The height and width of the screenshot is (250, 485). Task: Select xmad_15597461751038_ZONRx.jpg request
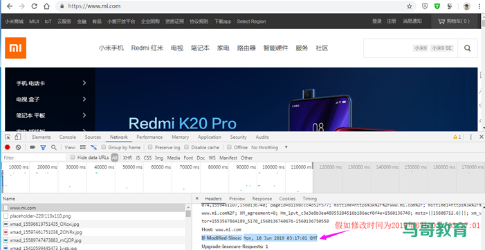click(93, 232)
